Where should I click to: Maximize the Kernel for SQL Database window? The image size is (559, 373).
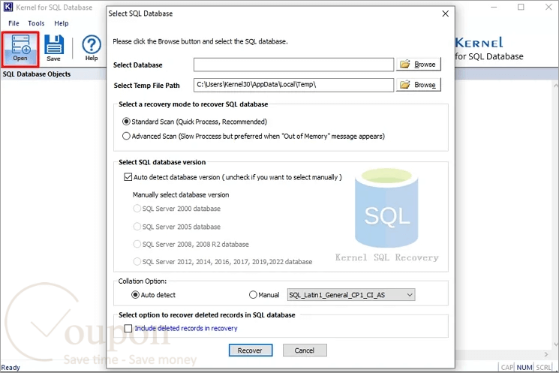[521, 8]
